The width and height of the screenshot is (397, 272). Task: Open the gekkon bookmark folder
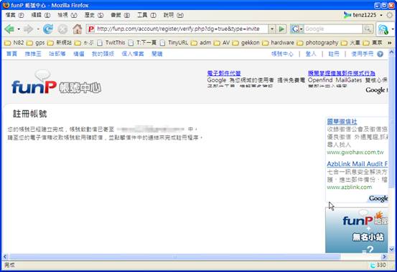click(246, 43)
